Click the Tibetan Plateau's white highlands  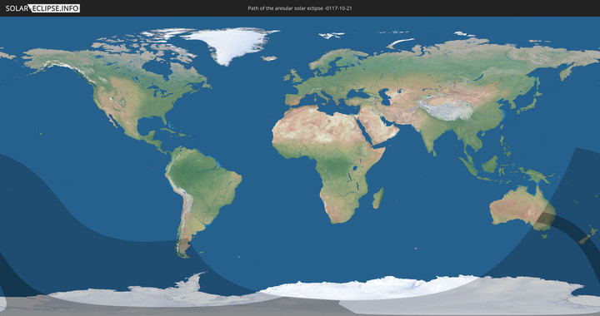446,109
